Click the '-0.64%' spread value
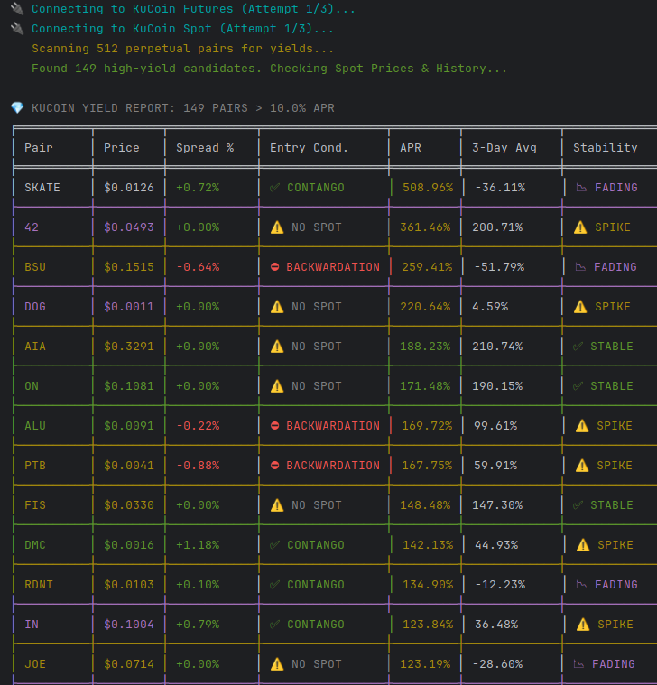Viewport: 657px width, 685px height. pos(198,267)
